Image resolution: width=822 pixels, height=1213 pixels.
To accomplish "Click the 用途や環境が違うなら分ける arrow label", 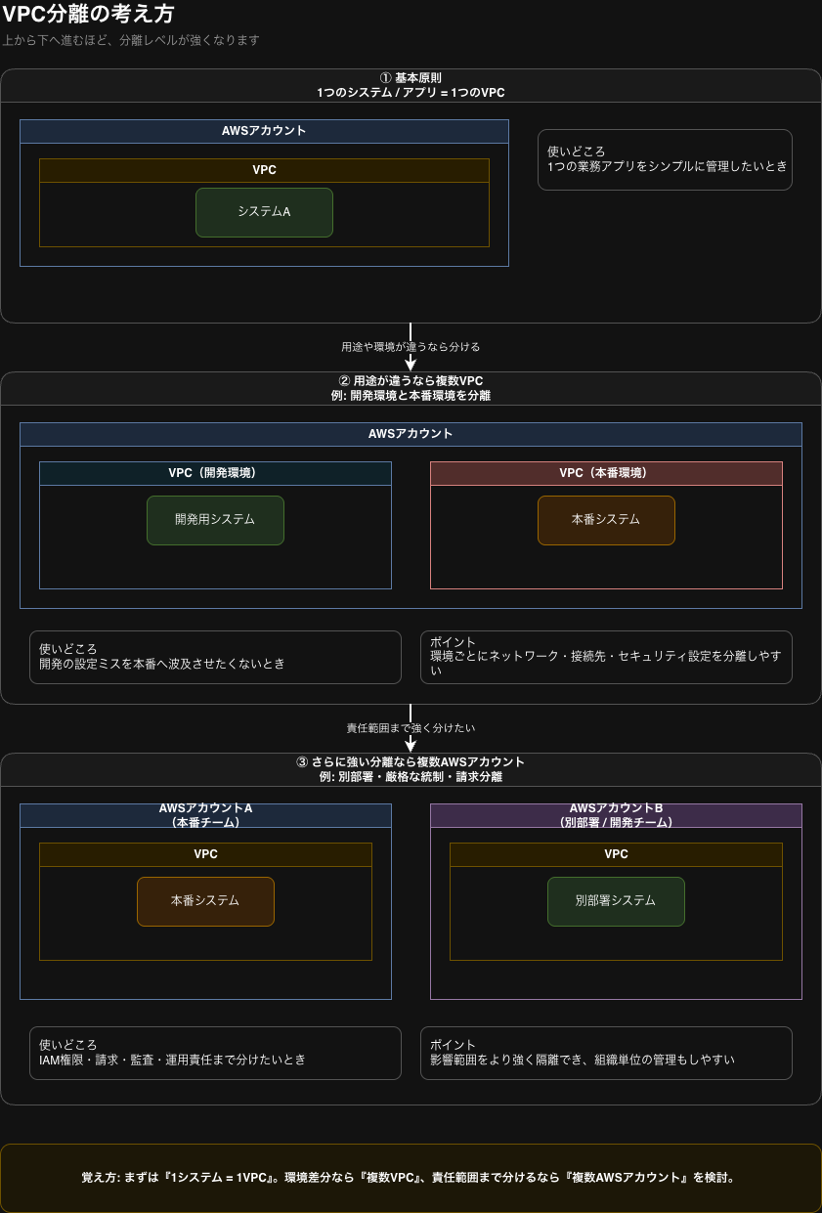I will click(x=411, y=346).
